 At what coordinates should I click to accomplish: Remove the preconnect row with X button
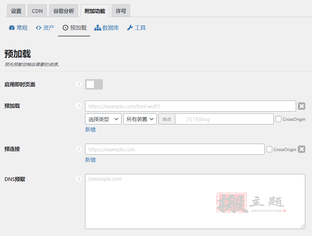302,149
